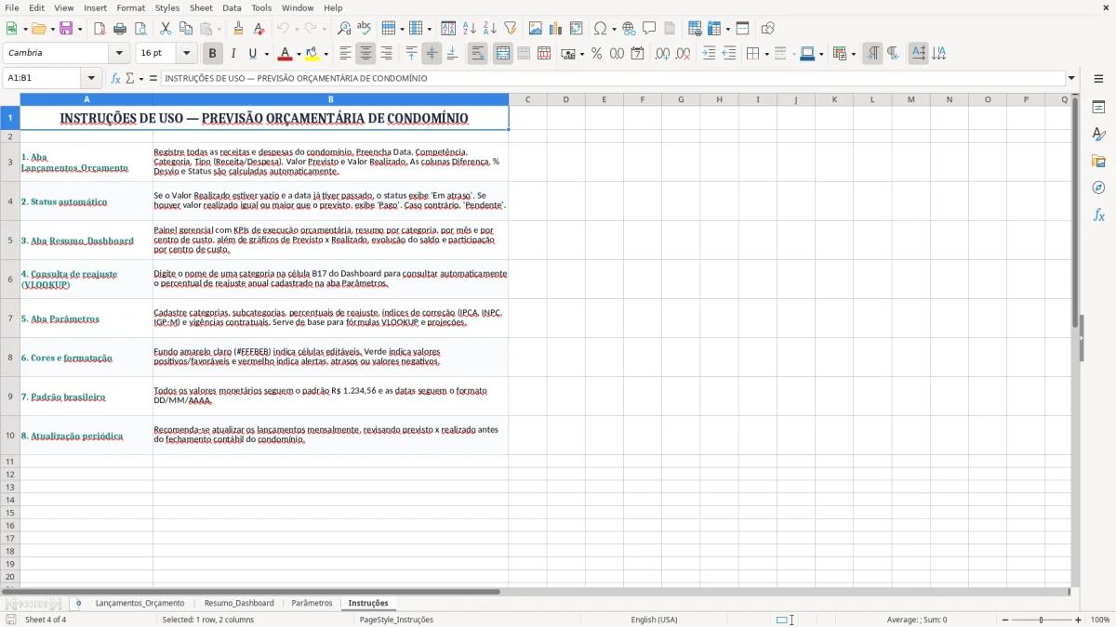Viewport: 1116px width, 627px height.
Task: Add a decimal place
Action: click(662, 54)
